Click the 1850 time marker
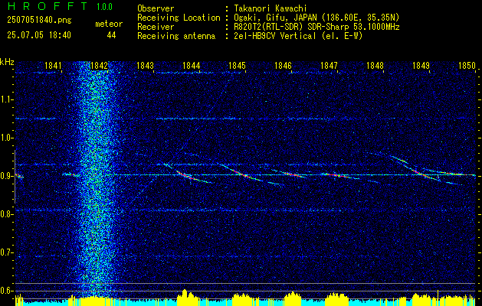Viewport: 482px width, 306px height. coord(467,65)
